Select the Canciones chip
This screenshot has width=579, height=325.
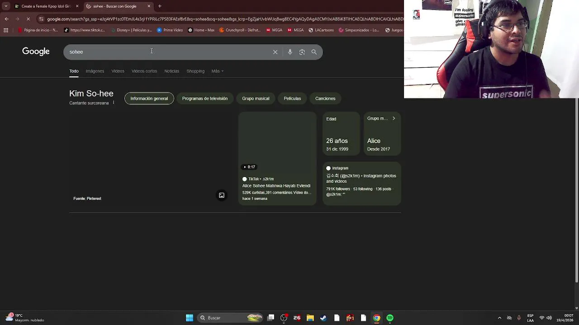(325, 98)
